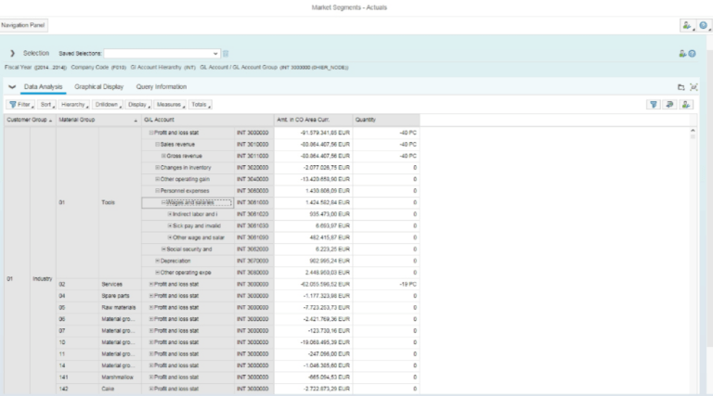Click the fullscreen icon in analysis panel
Image resolution: width=713 pixels, height=396 pixels.
[x=693, y=87]
